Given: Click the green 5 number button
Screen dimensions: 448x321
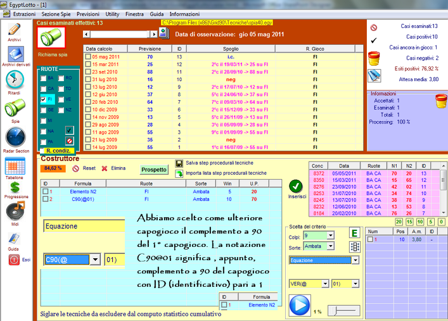Looking at the screenshot, I should tap(430, 222).
